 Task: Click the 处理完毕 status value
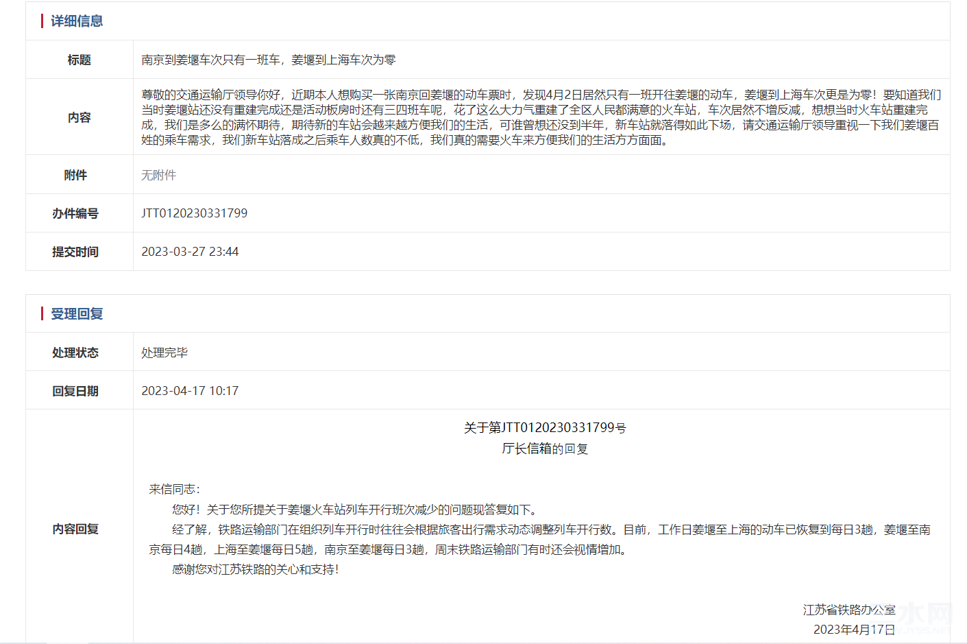pos(164,353)
